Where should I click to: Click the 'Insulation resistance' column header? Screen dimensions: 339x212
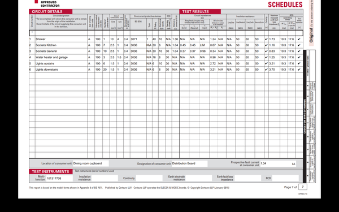click(x=245, y=16)
